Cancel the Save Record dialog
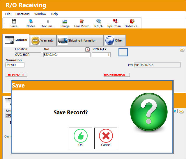186x159 pixels. 106,138
